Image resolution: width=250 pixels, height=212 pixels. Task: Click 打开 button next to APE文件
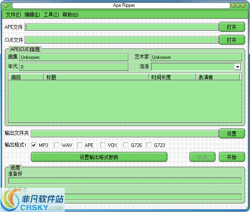(x=232, y=27)
